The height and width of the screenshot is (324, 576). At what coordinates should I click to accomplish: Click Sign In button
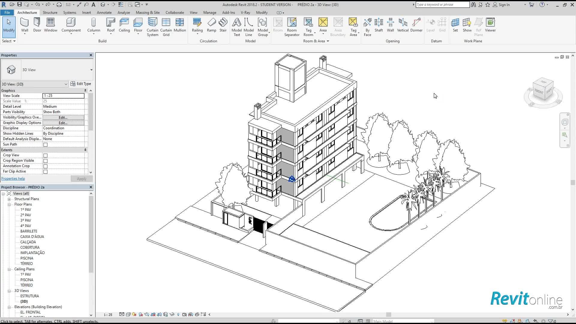click(501, 4)
